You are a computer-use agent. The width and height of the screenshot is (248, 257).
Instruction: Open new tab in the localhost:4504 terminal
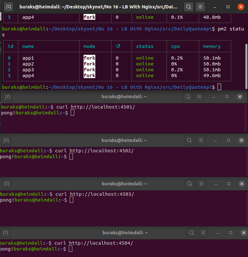pyautogui.click(x=6, y=233)
